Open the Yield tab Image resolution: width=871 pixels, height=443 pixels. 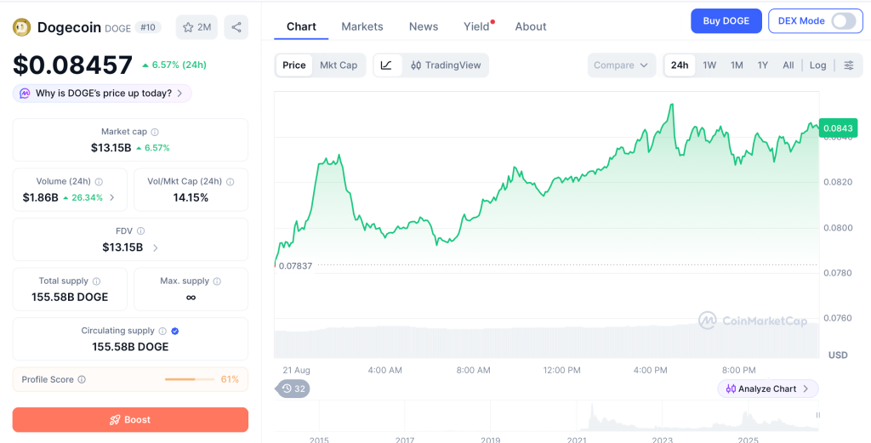(x=476, y=26)
